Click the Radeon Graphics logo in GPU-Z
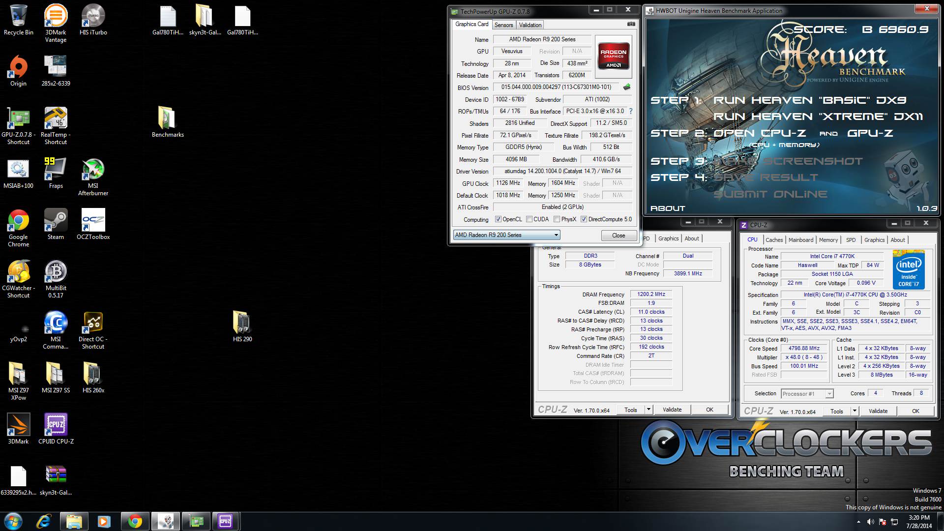Screen dimensions: 944x531 tap(613, 57)
